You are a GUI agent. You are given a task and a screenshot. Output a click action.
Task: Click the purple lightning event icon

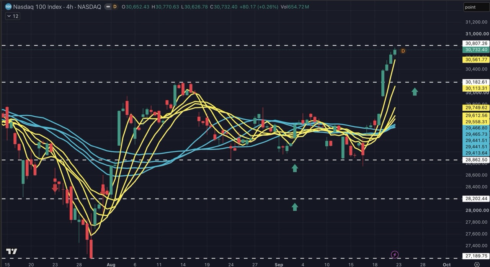[x=395, y=255]
